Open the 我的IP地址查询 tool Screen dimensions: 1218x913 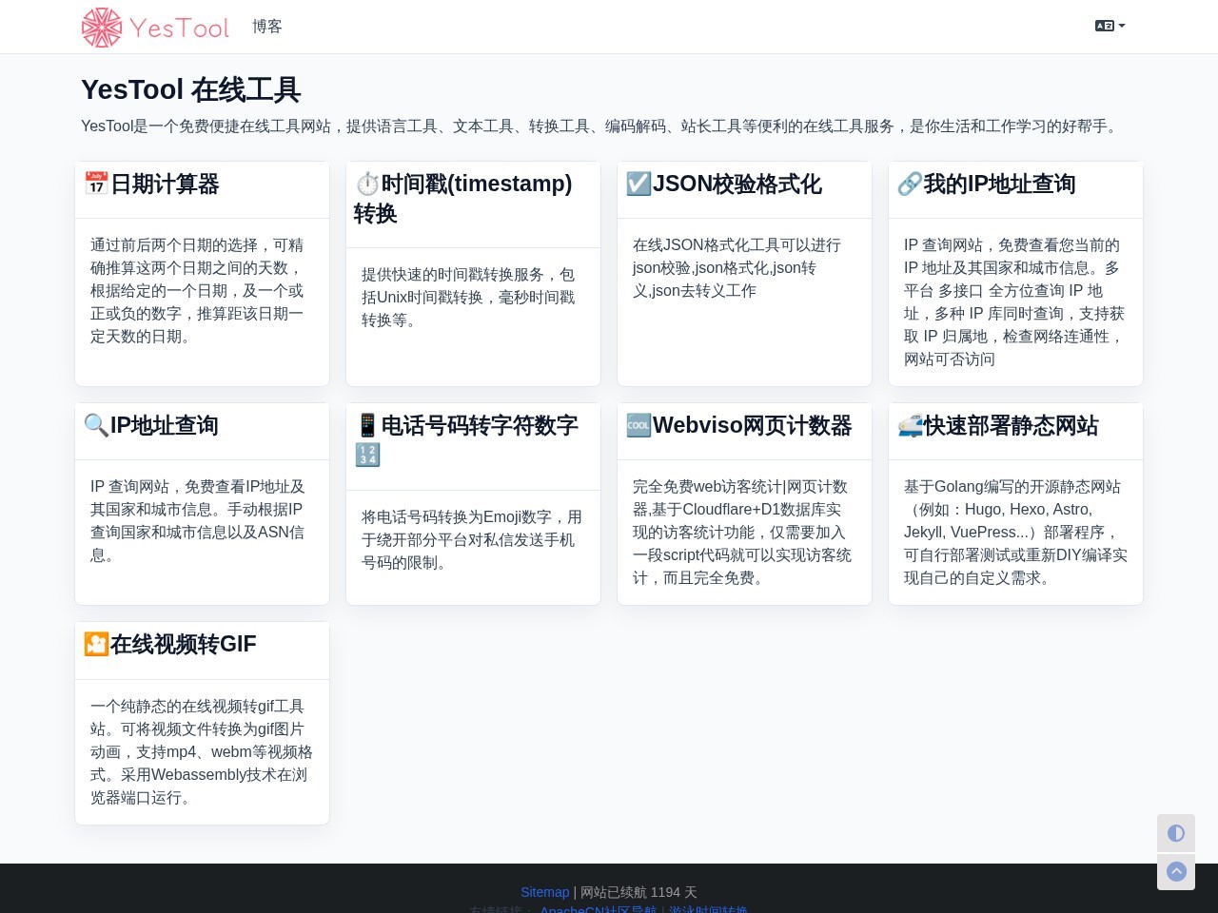(x=999, y=184)
